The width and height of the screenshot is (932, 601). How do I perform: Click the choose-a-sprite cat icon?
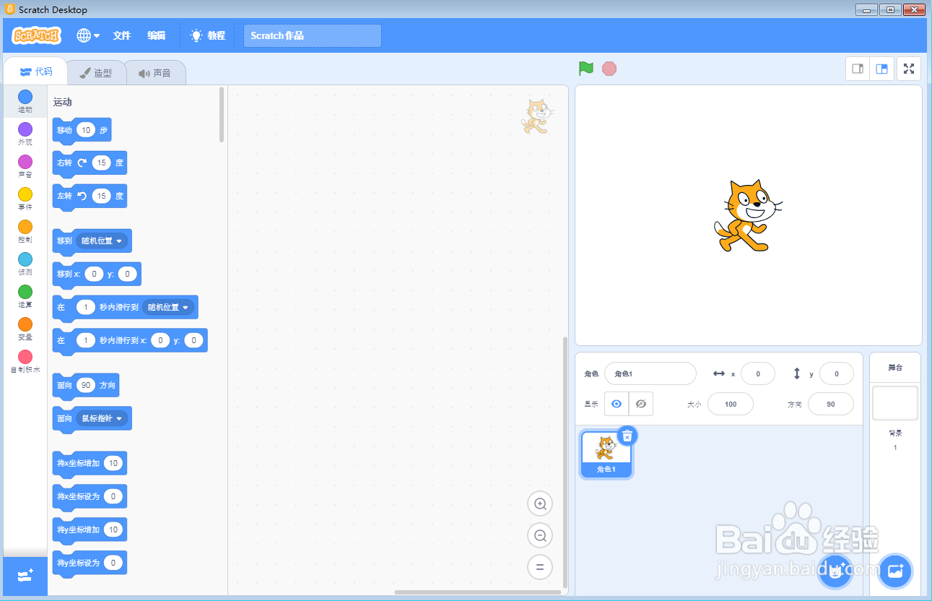pos(835,571)
